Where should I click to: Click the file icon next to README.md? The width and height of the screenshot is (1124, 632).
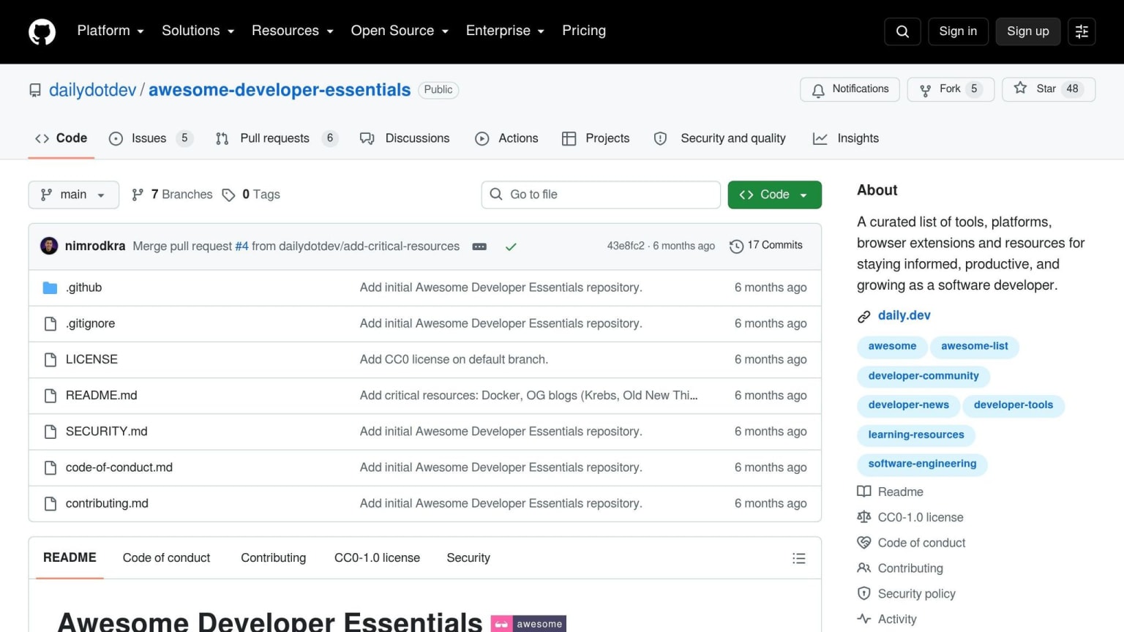[x=50, y=396]
